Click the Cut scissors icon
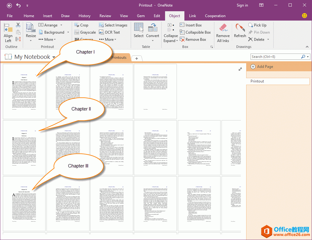Viewport: 312px width, 240px height. click(x=18, y=25)
